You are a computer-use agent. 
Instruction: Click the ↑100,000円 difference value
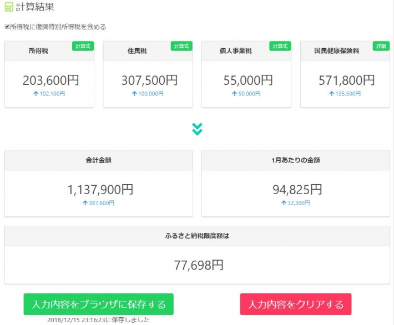[x=148, y=94]
